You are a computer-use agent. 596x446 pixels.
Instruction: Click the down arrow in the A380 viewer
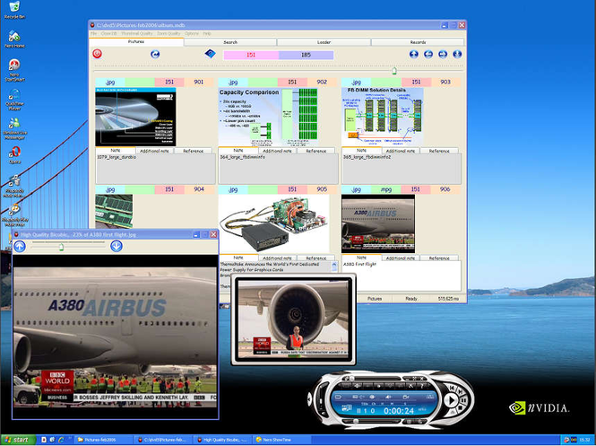(117, 246)
